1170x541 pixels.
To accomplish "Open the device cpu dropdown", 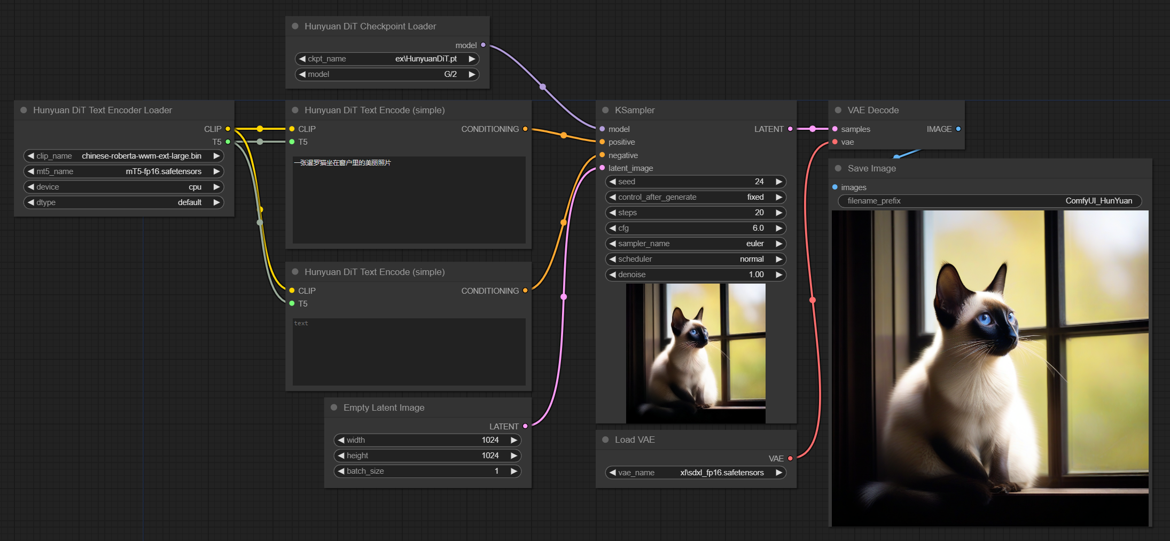I will (x=123, y=187).
